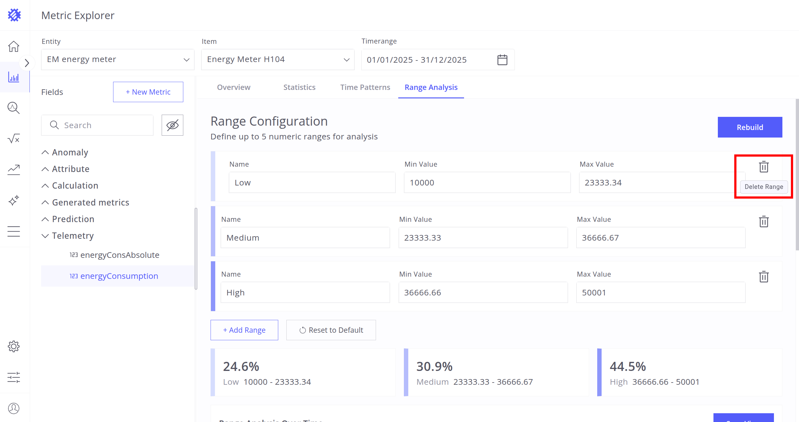The image size is (799, 422).
Task: Open the Timerange calendar picker icon
Action: coord(502,60)
